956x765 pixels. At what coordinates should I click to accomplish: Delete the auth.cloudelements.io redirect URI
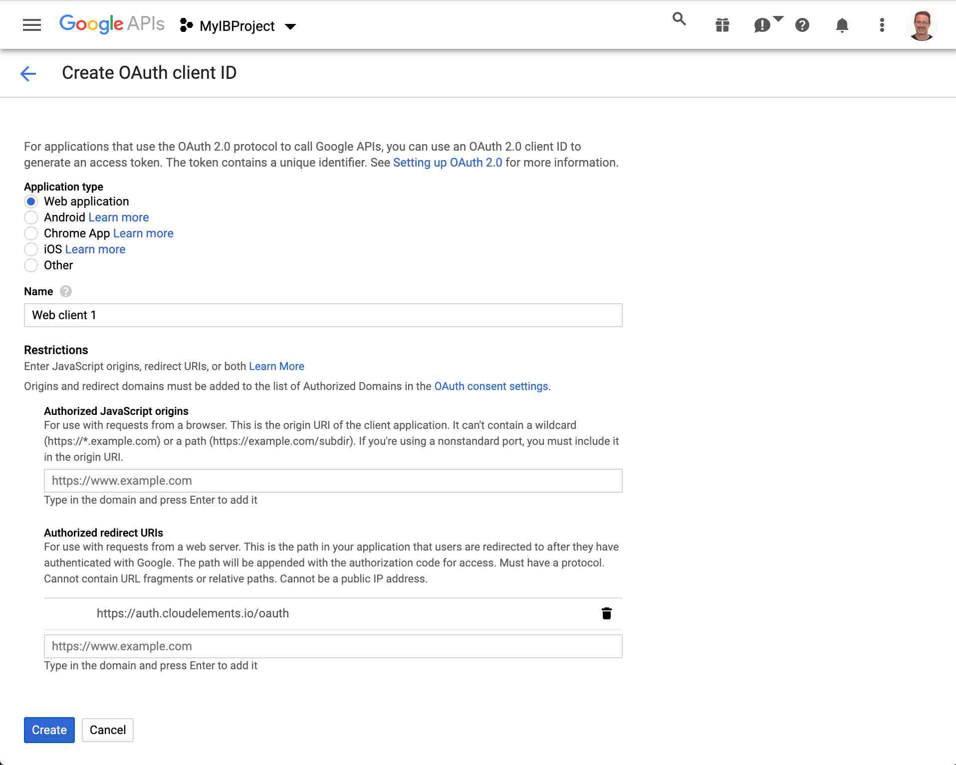(x=606, y=613)
